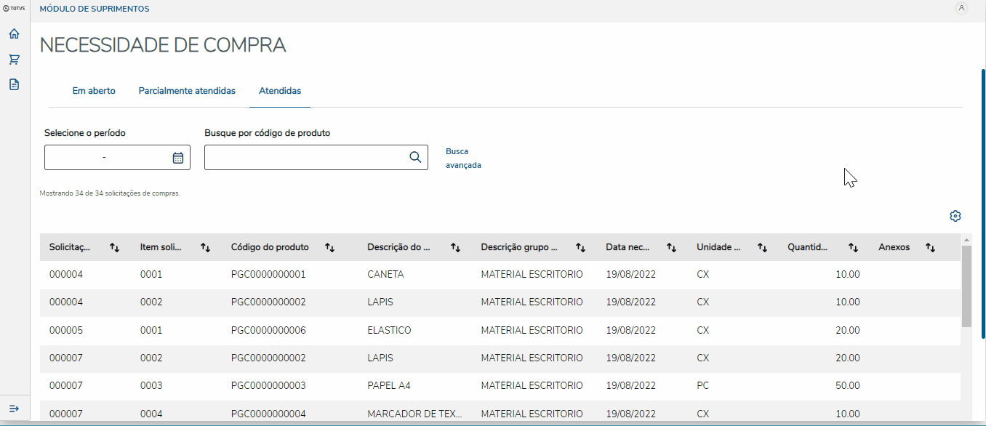Viewport: 986px width, 426px height.
Task: Sort by Solicitação column arrows
Action: [114, 247]
